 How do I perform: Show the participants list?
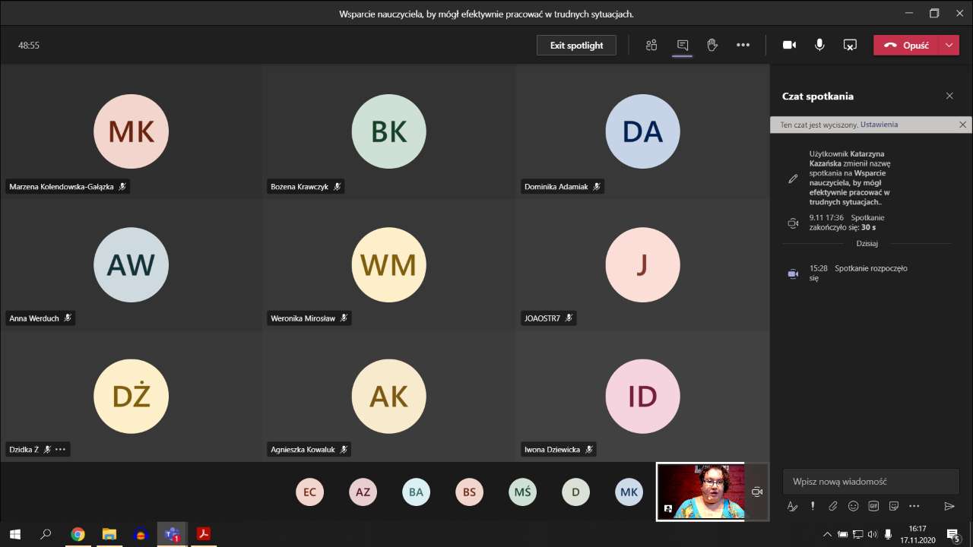[651, 46]
